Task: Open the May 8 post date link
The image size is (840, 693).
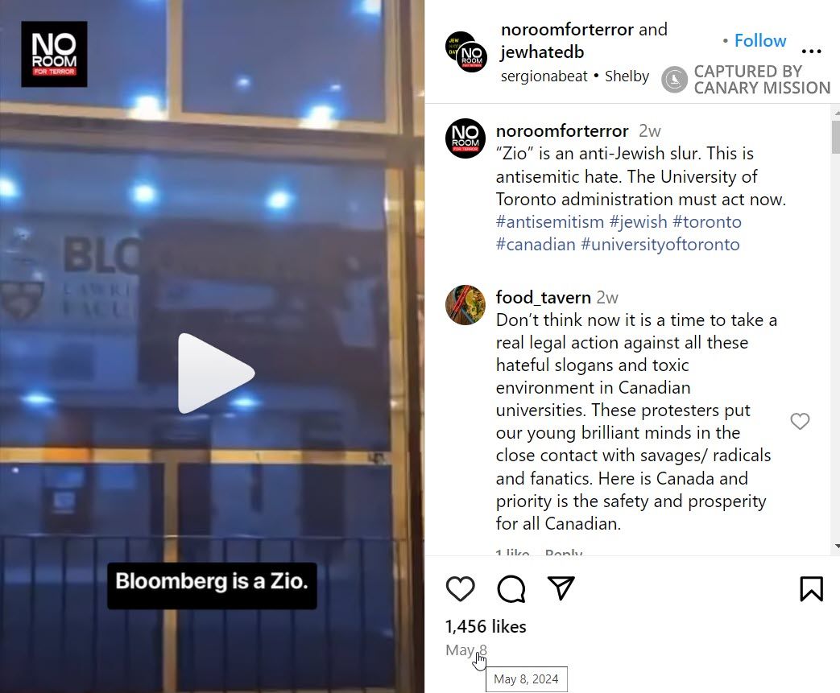Action: [466, 650]
